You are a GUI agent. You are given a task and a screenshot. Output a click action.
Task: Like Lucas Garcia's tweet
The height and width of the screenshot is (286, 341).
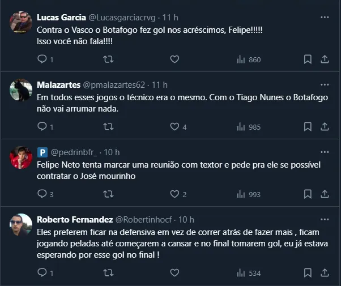(174, 59)
